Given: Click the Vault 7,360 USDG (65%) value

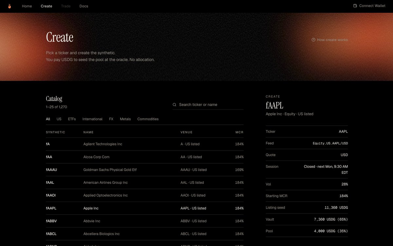Looking at the screenshot, I should click(331, 219).
